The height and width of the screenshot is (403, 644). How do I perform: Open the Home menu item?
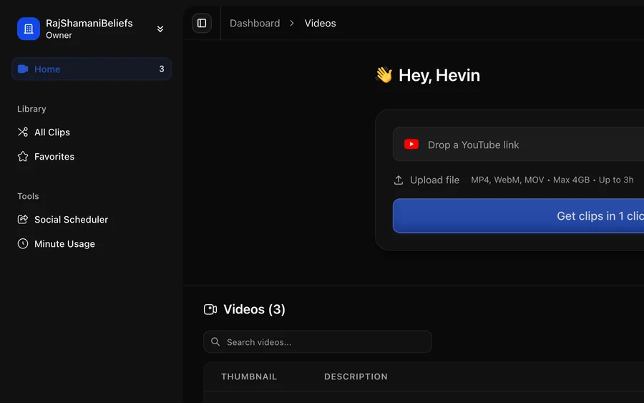coord(92,69)
